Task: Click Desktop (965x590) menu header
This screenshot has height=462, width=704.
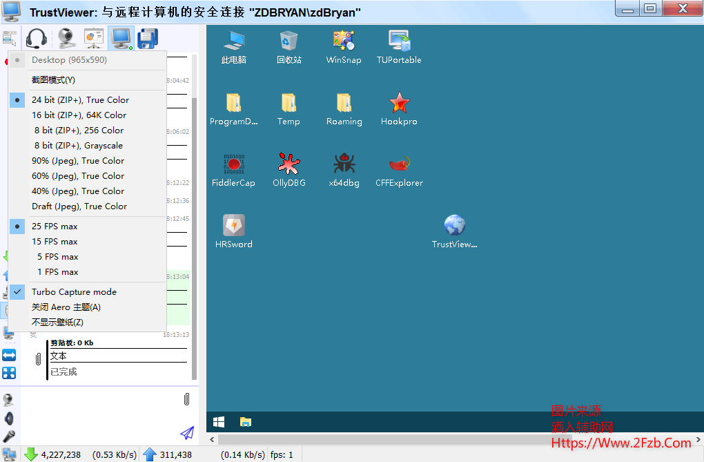Action: 88,60
